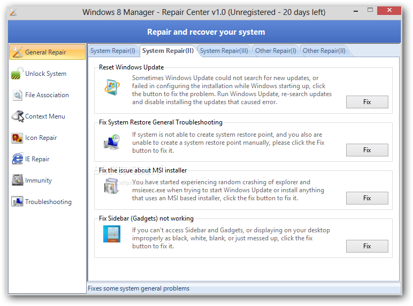Click the 'Repair and recover your system' banner text
The height and width of the screenshot is (306, 413).
pyautogui.click(x=206, y=32)
